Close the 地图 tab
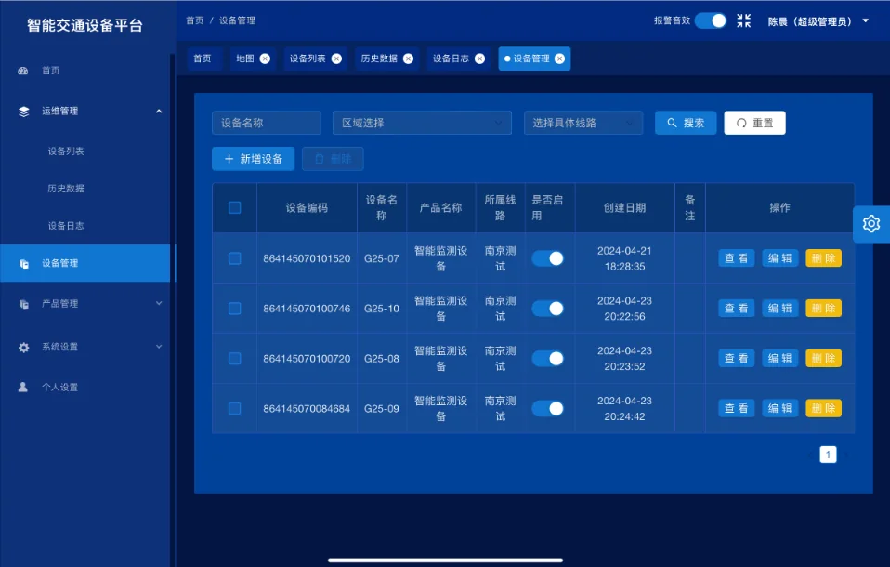The width and height of the screenshot is (890, 567). click(265, 59)
